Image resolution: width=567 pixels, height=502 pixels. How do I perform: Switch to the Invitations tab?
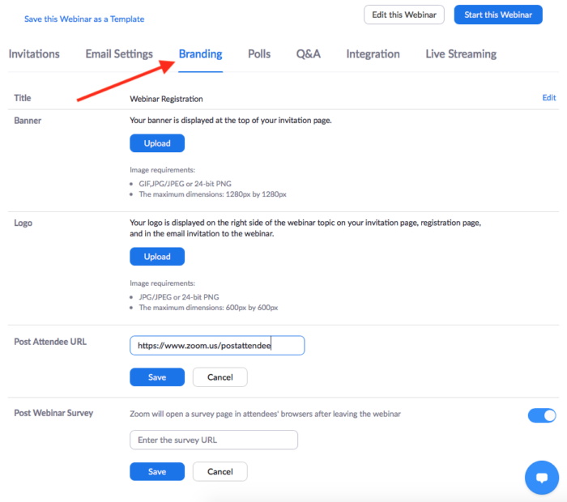[34, 54]
